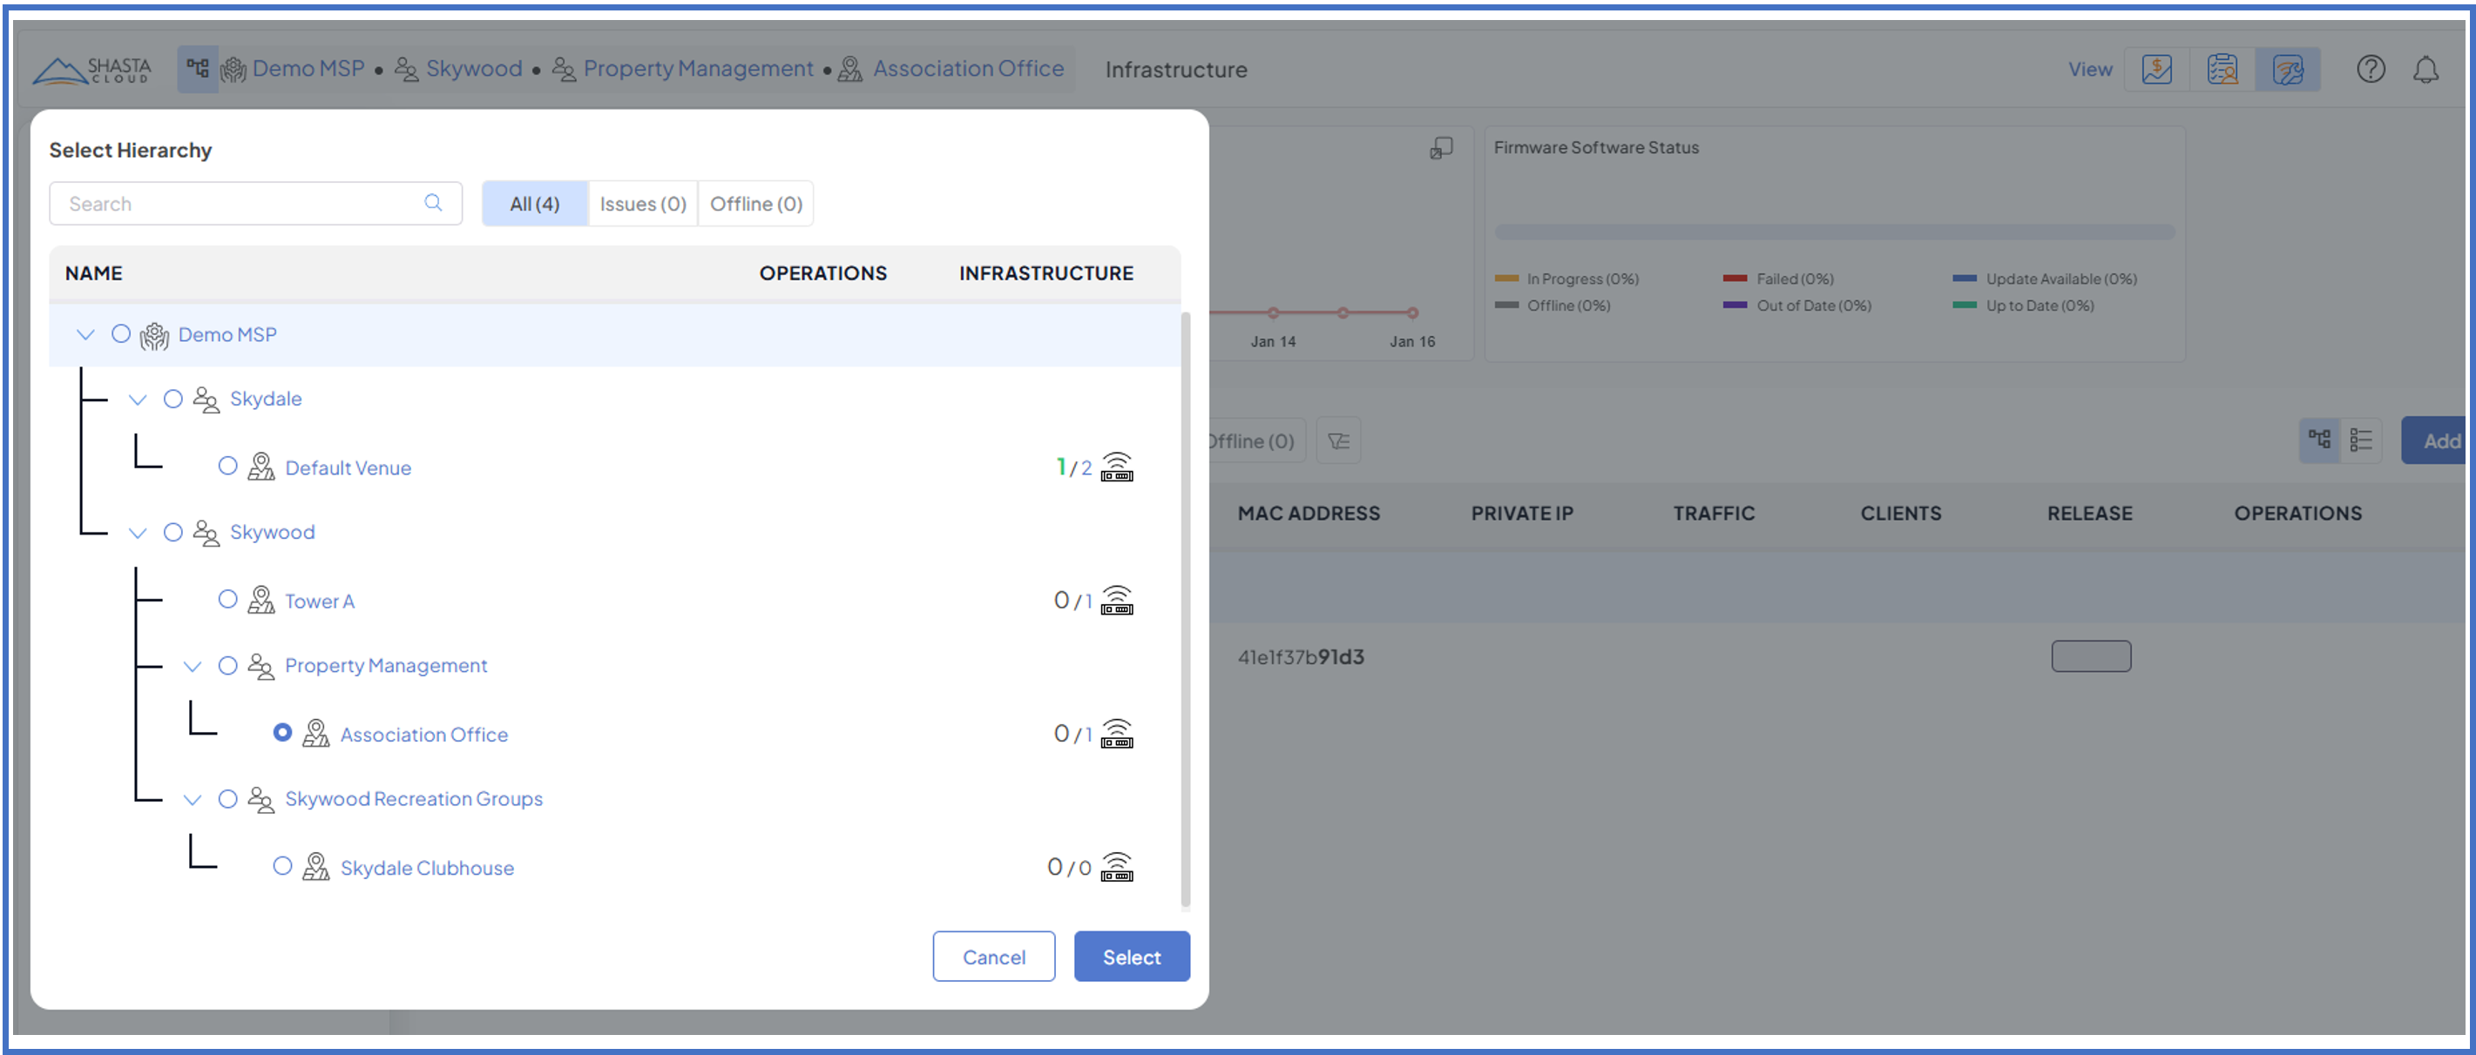Open the help question mark icon
This screenshot has width=2476, height=1055.
[2370, 69]
